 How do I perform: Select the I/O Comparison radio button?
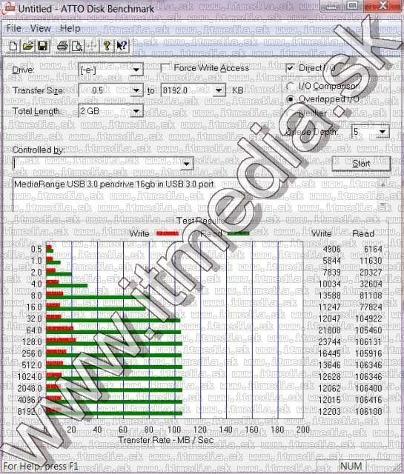coord(291,87)
